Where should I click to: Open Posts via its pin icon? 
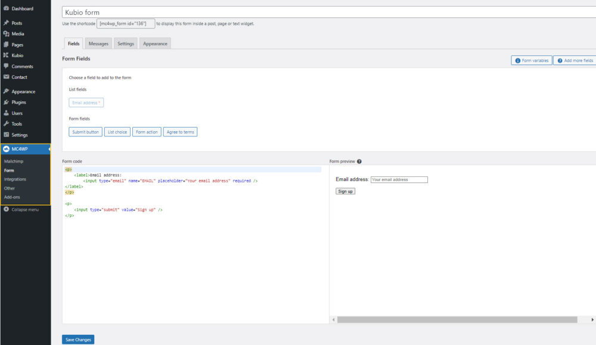coord(6,23)
